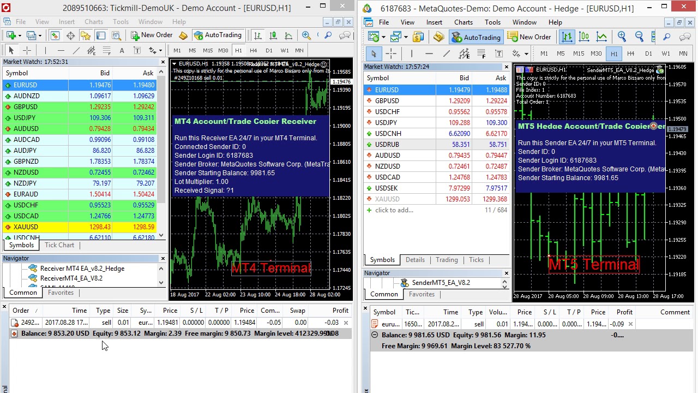Viewport: 698px width, 393px height.
Task: Open chat icon in MT5 toolbar
Action: pyautogui.click(x=685, y=37)
